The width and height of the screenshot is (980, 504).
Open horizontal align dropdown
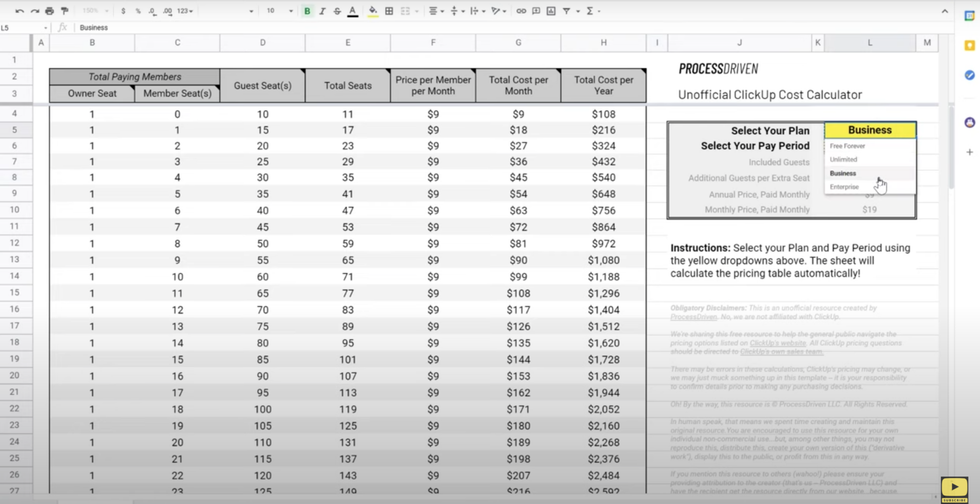436,11
